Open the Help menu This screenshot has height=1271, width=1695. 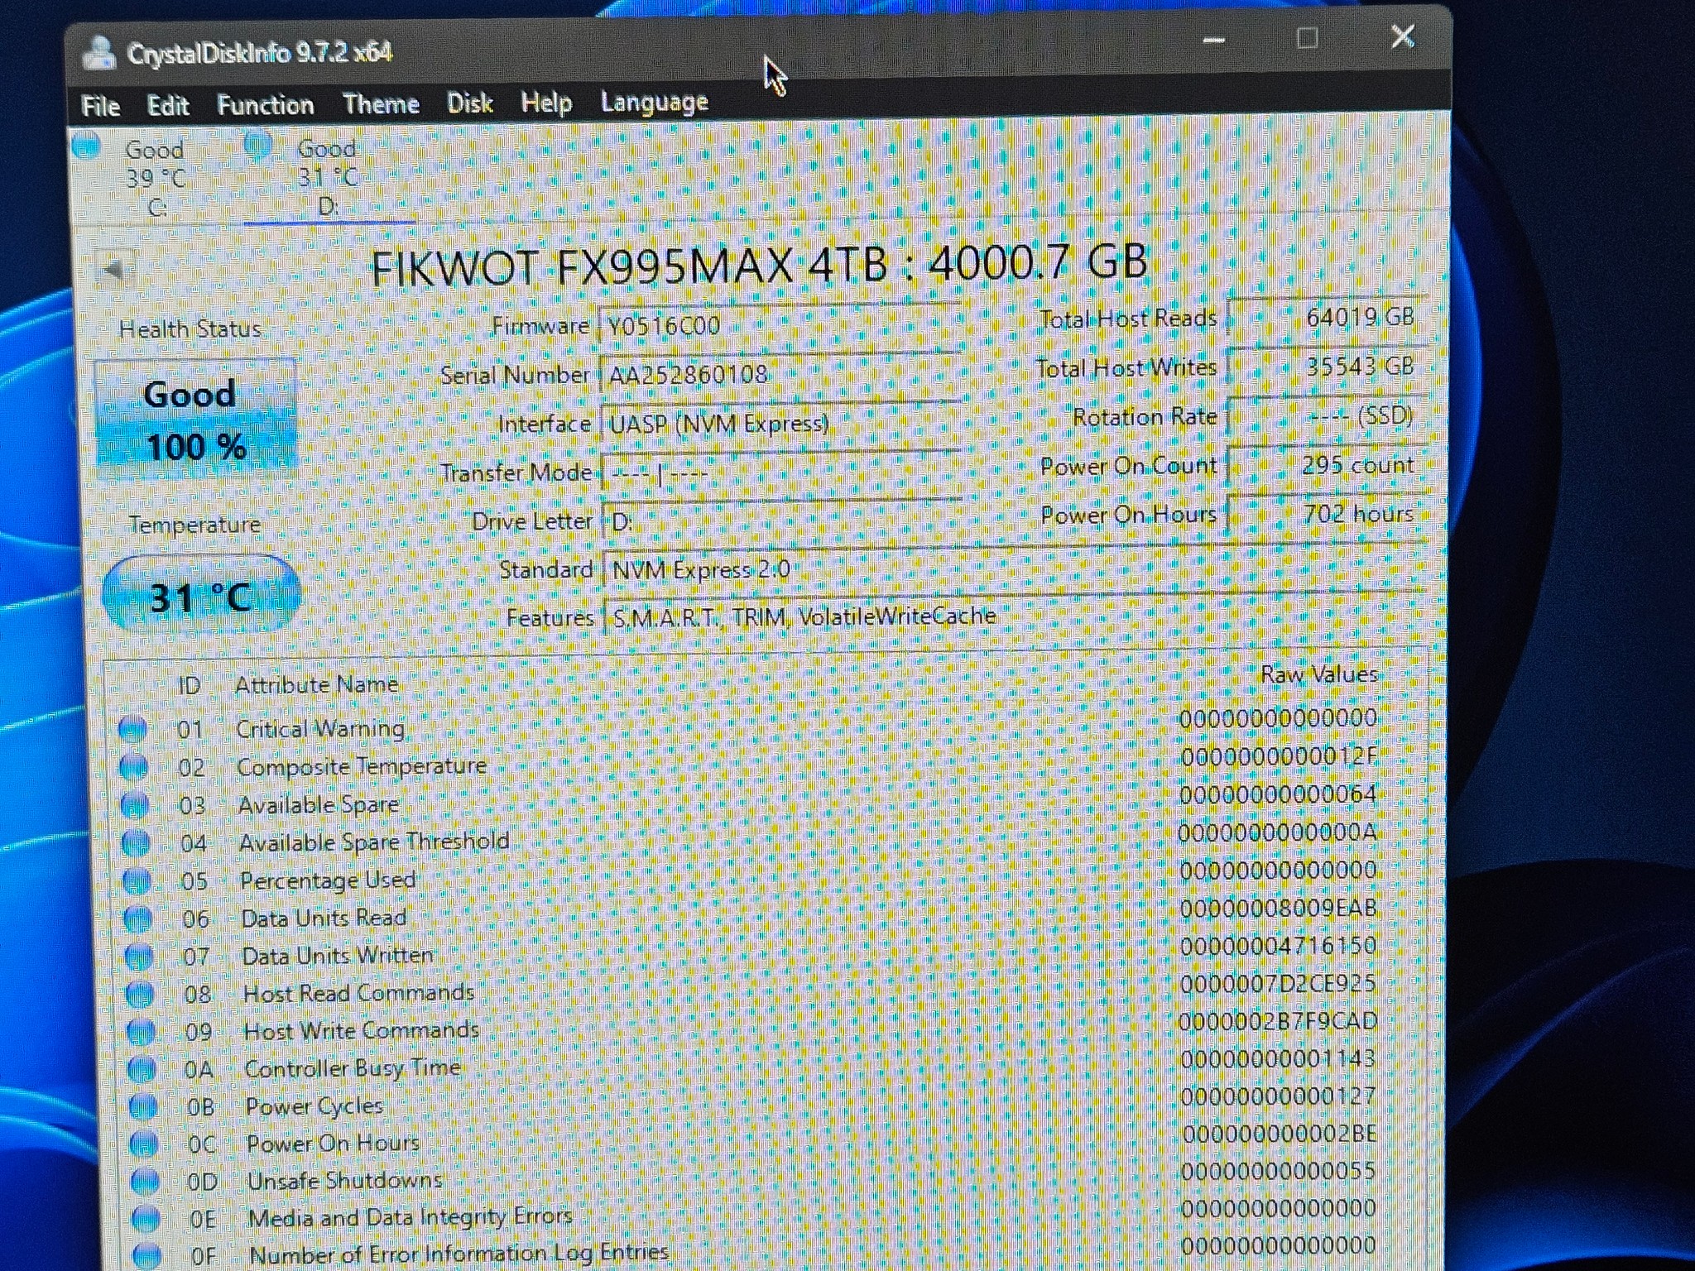click(546, 103)
